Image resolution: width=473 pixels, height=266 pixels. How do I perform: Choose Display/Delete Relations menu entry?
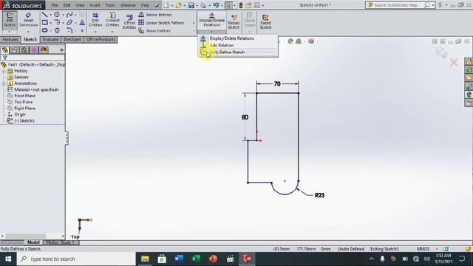pyautogui.click(x=238, y=38)
